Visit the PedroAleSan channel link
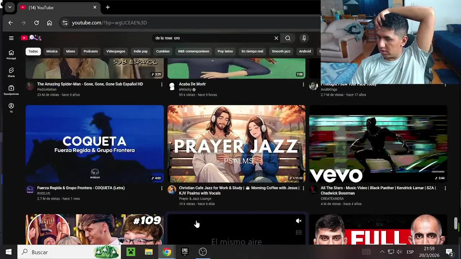The width and height of the screenshot is (461, 259). [x=47, y=90]
